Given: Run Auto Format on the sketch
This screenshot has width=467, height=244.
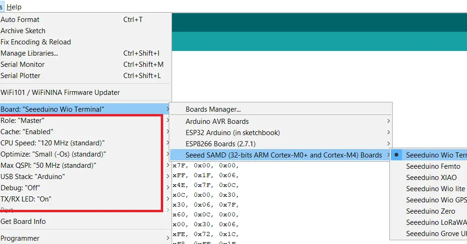Looking at the screenshot, I should click(86, 20).
